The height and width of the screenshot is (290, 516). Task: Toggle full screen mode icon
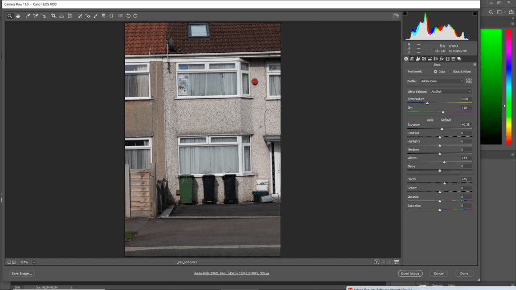(397, 16)
